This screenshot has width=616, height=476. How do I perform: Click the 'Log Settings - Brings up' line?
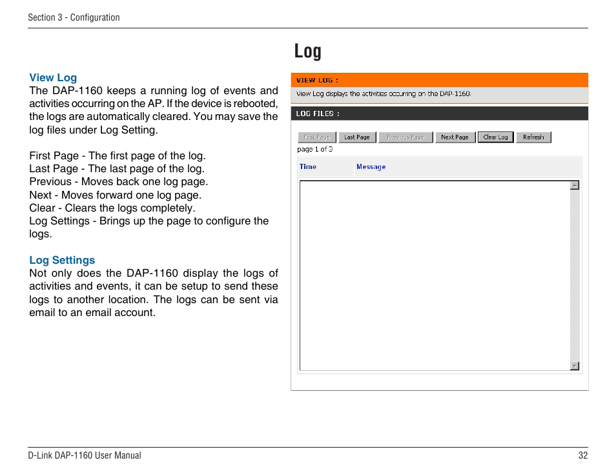coord(149,227)
